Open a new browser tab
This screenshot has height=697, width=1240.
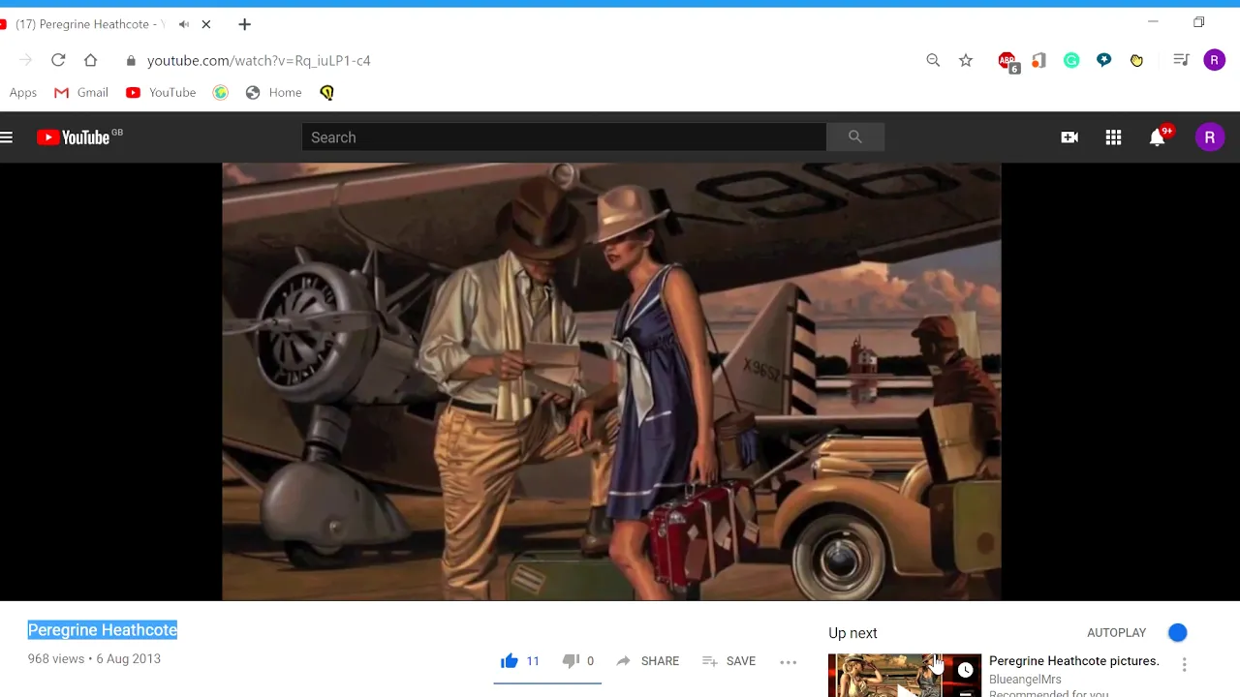tap(244, 24)
